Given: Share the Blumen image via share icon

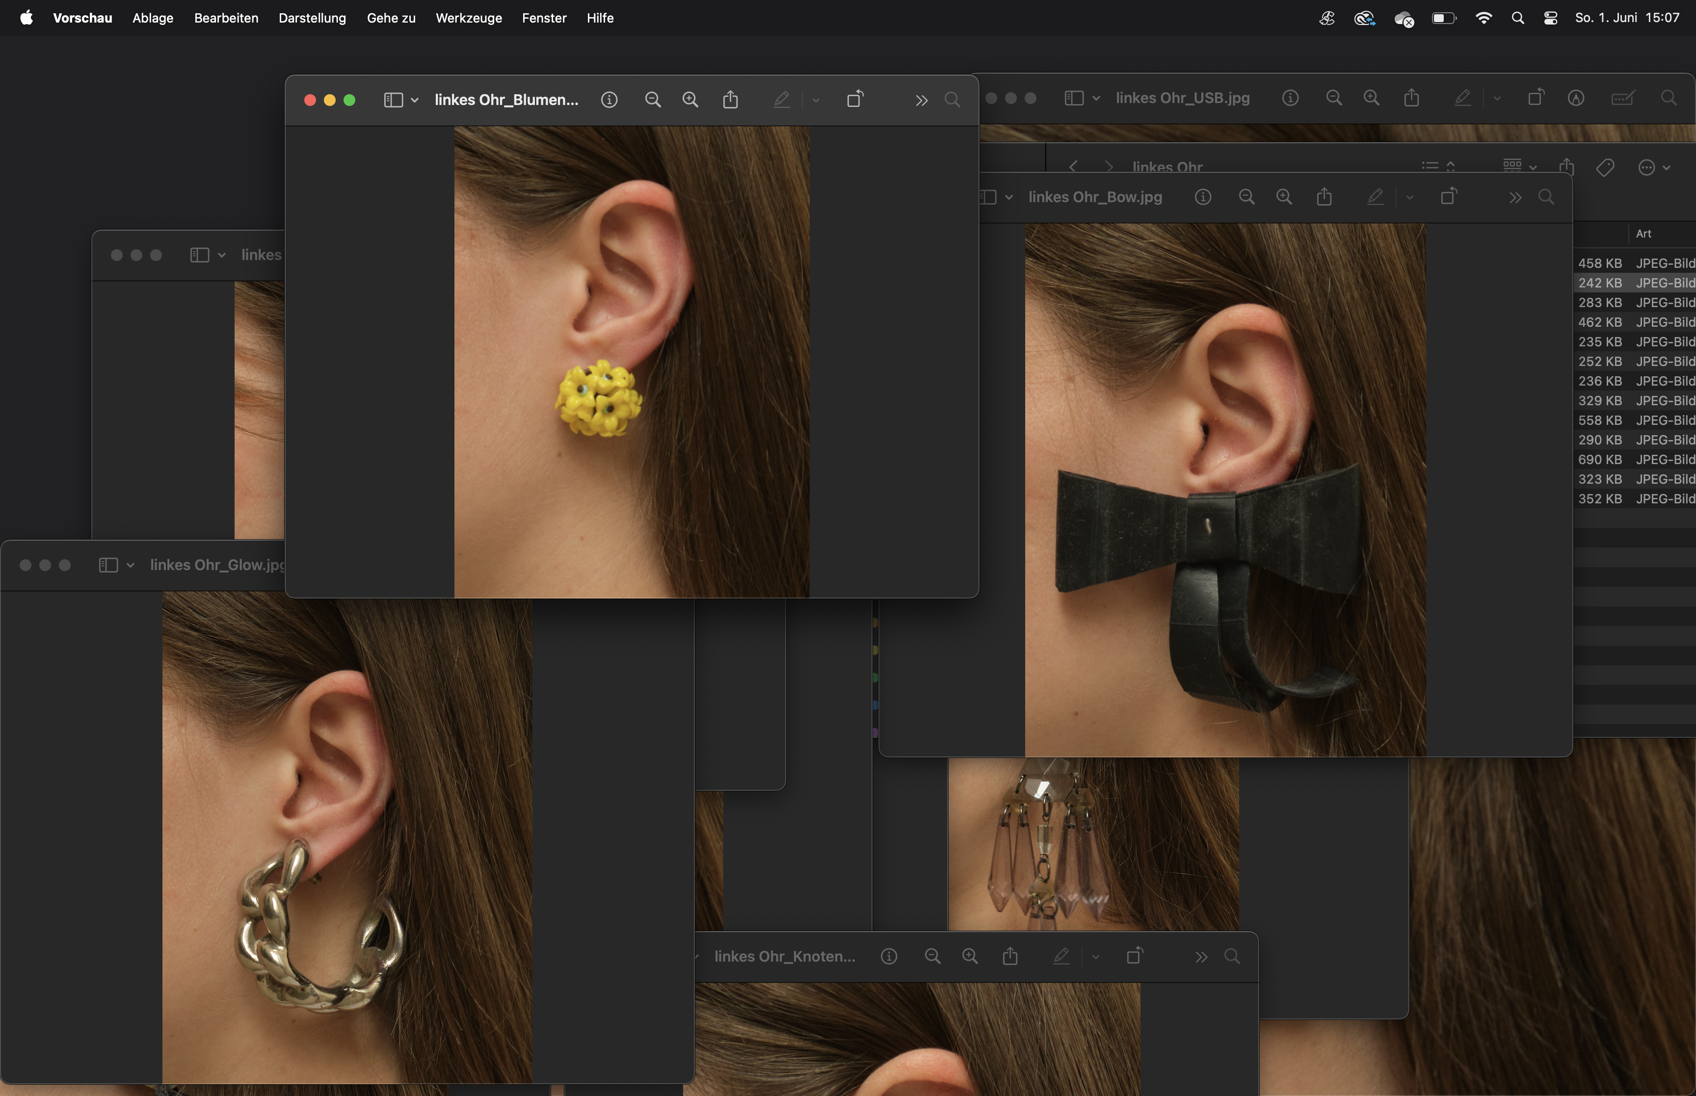Looking at the screenshot, I should point(730,101).
